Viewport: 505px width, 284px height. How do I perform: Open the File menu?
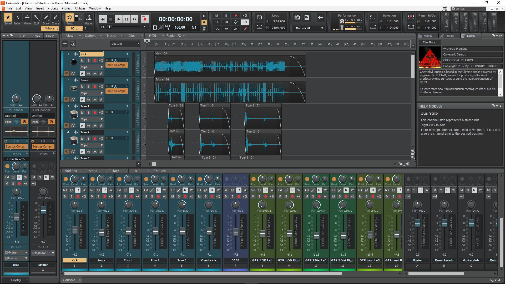pos(10,8)
